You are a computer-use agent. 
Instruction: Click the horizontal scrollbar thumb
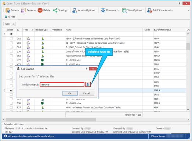[x=51, y=119]
